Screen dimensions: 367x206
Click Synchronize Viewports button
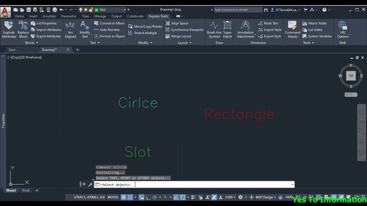[185, 30]
